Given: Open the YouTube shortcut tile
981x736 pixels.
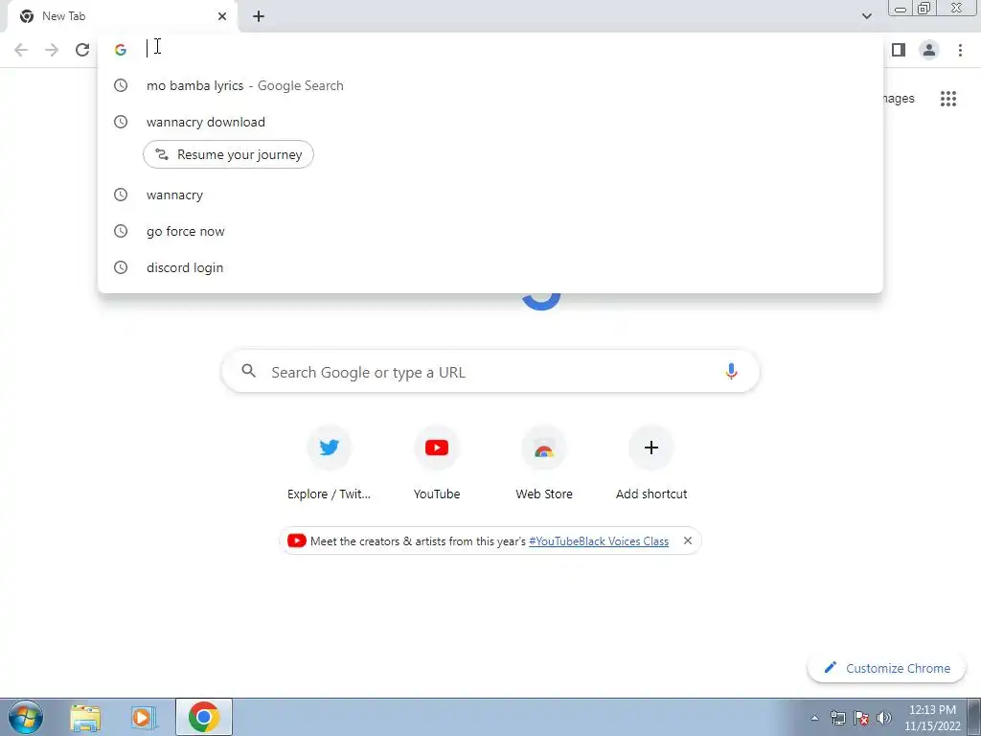Looking at the screenshot, I should pos(437,464).
